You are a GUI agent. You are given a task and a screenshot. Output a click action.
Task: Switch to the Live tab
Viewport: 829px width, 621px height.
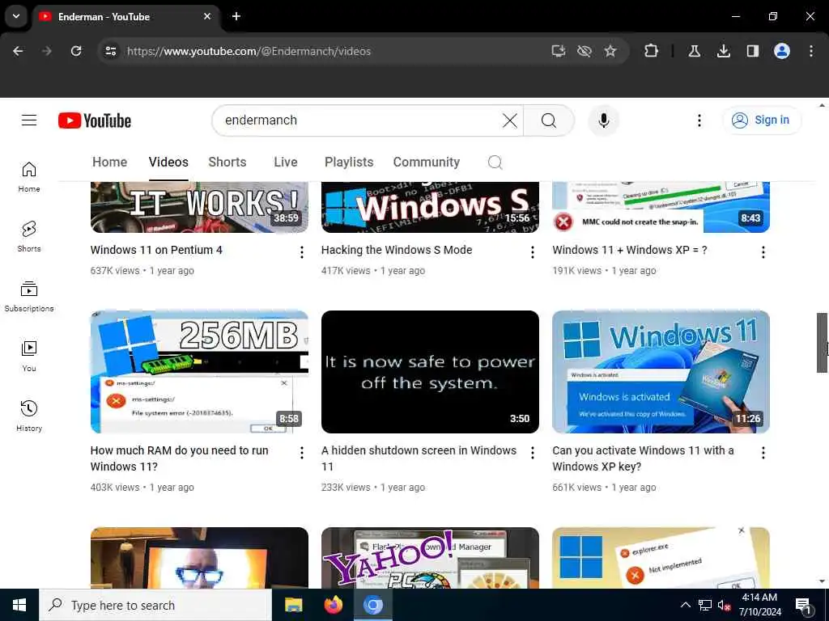(x=286, y=162)
